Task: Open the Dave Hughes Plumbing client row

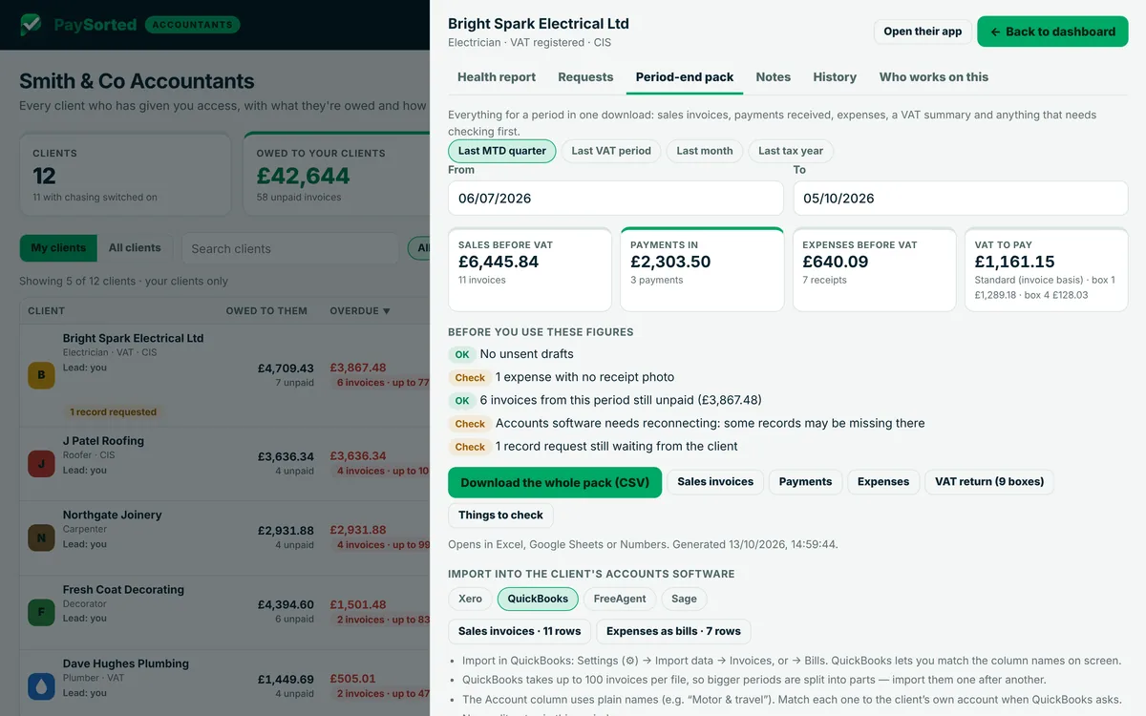Action: (224, 683)
